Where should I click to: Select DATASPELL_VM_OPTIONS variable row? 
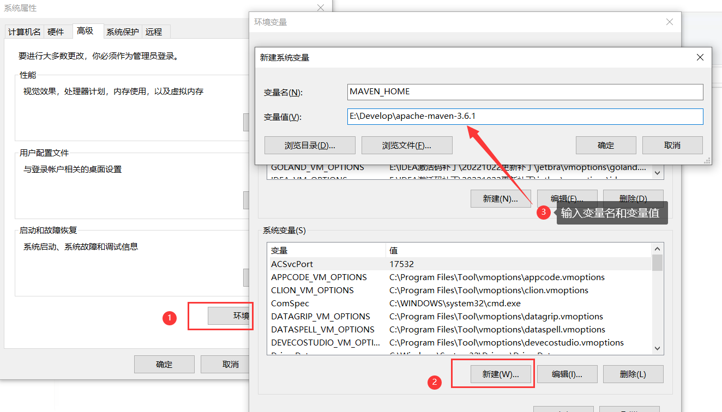(460, 330)
